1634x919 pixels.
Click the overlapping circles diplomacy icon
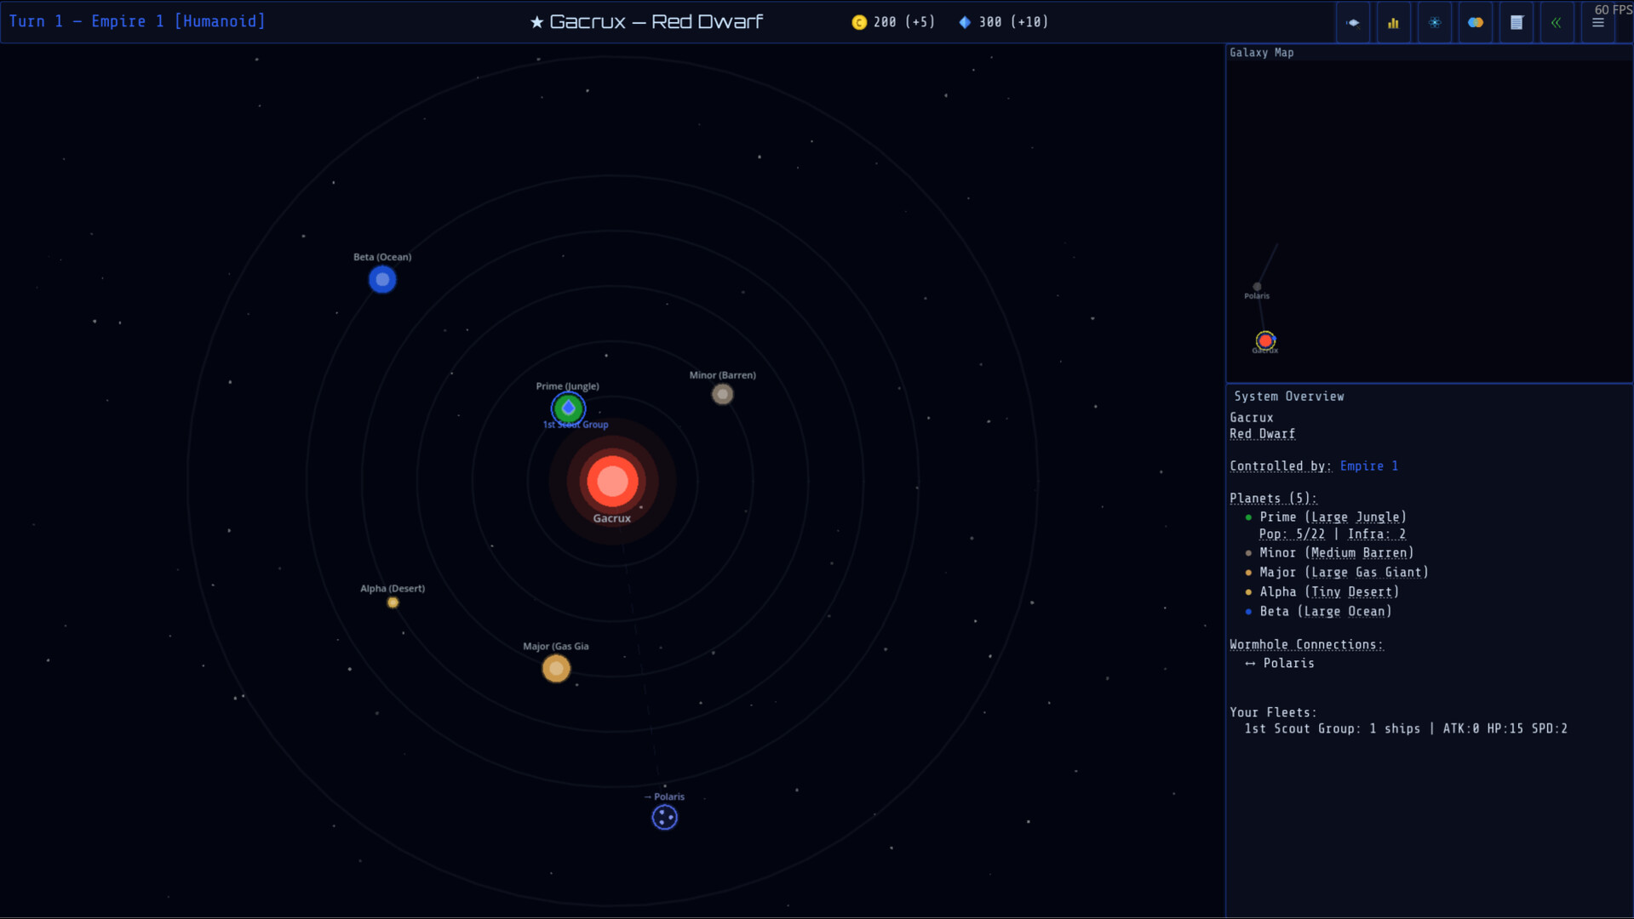pyautogui.click(x=1475, y=23)
